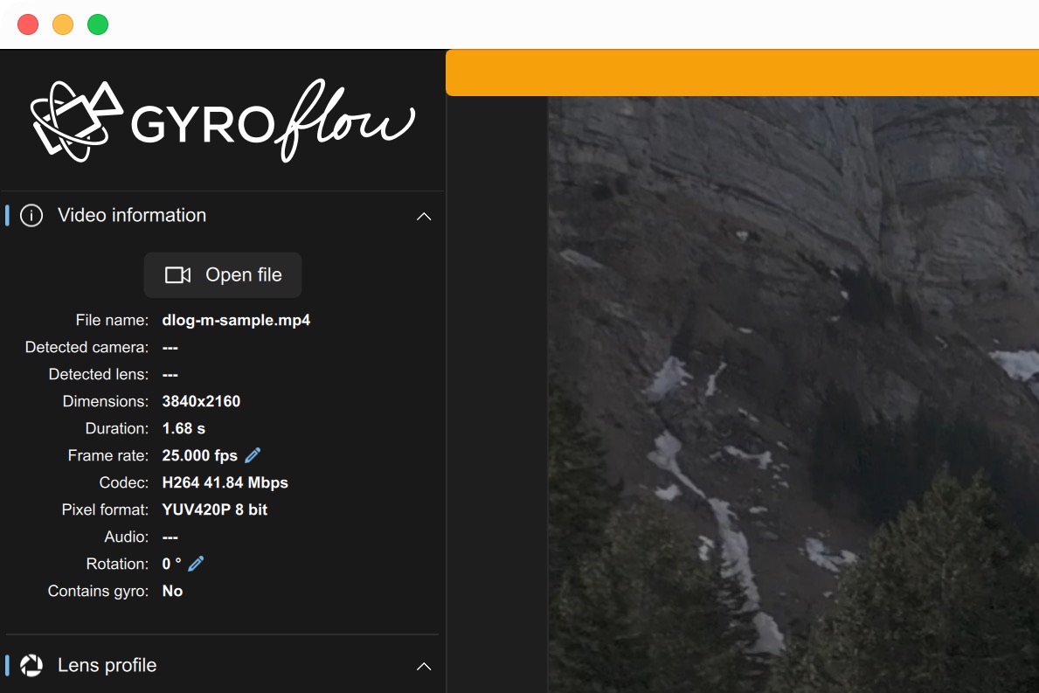Click the orange banner above the preview
Image resolution: width=1039 pixels, height=693 pixels.
(742, 73)
